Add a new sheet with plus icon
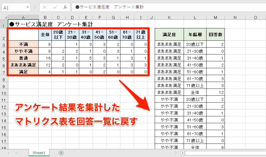The width and height of the screenshot is (266, 157). coord(61,153)
